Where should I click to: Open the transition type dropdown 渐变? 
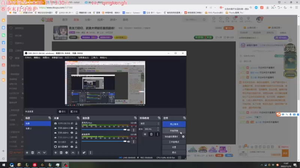[149, 124]
